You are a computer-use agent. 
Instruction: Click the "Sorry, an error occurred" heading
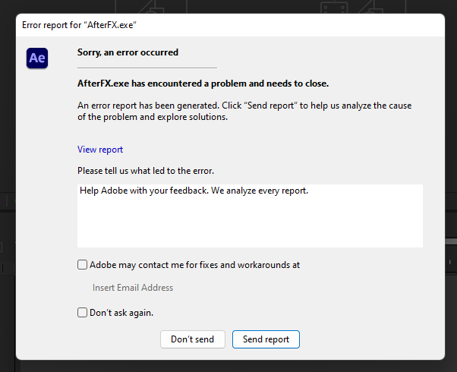coord(128,52)
